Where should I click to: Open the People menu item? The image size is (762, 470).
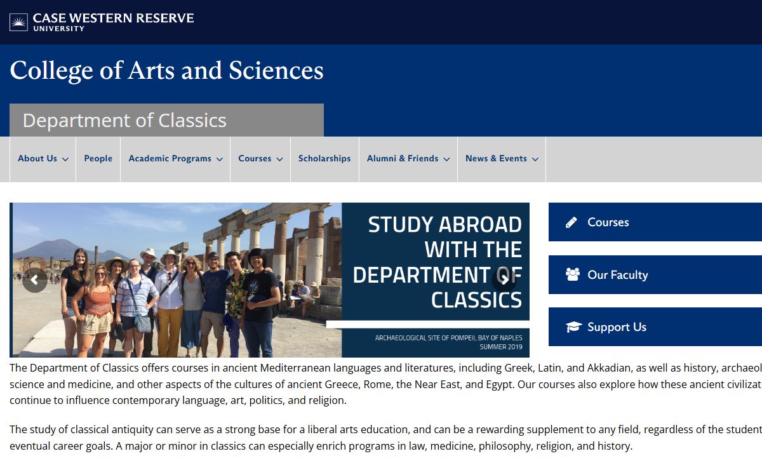(x=98, y=159)
